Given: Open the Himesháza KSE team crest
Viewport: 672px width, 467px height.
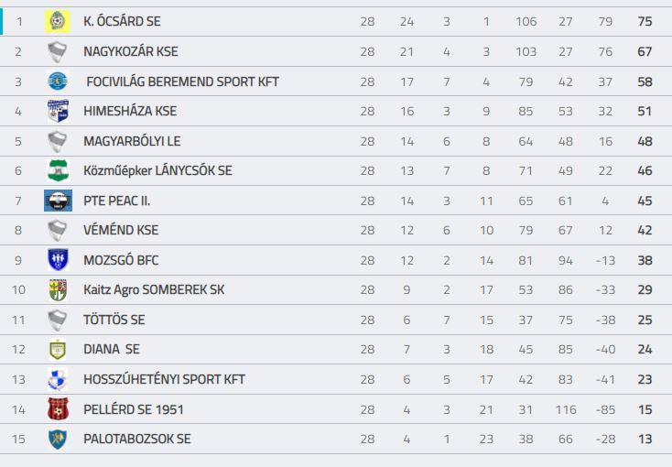Looking at the screenshot, I should (58, 111).
